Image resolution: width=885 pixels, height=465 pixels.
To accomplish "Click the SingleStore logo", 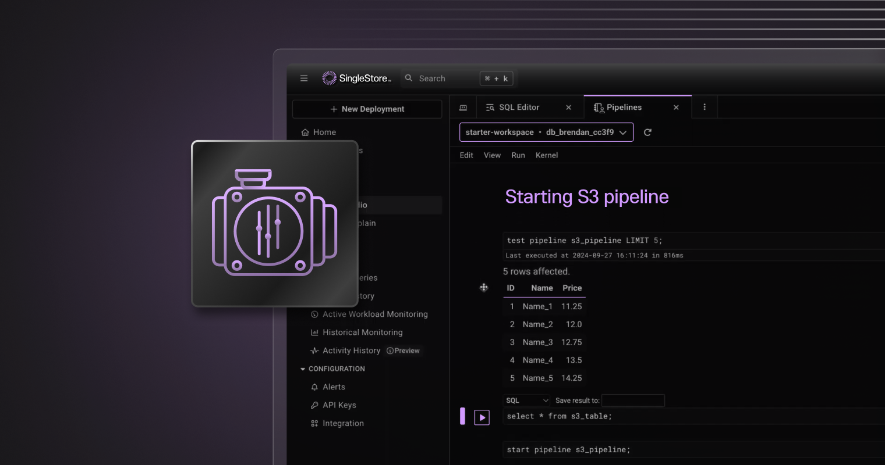I will 329,77.
